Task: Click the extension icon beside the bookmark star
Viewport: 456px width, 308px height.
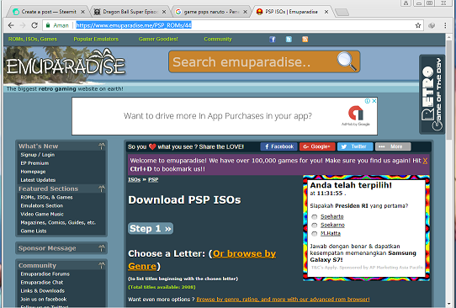Action: point(432,25)
